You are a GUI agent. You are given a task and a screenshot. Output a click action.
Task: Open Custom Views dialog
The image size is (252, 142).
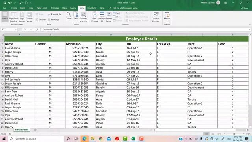pos(29,17)
